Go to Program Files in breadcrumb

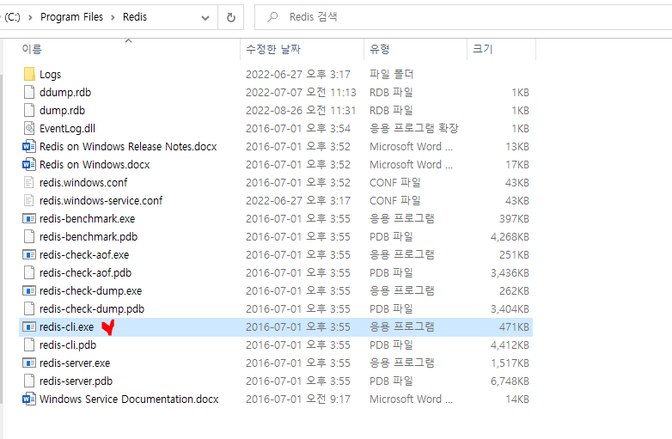click(x=71, y=16)
